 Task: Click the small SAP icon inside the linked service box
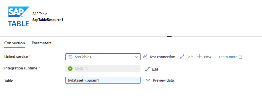[x=70, y=57]
